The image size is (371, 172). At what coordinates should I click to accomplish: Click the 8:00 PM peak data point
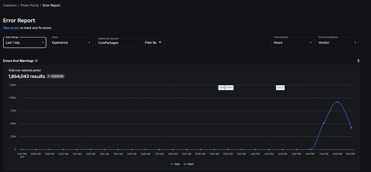338,102
